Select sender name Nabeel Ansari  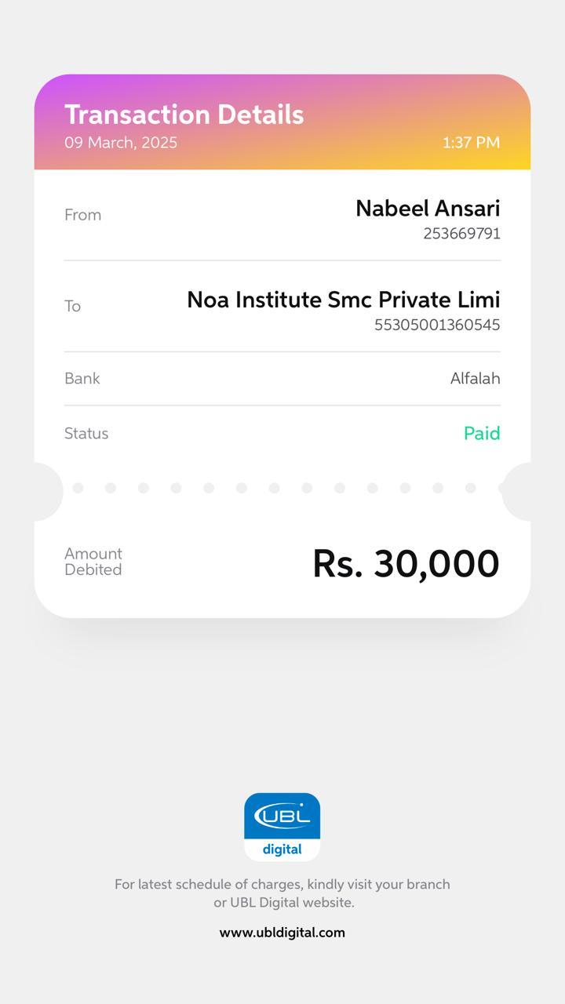428,209
